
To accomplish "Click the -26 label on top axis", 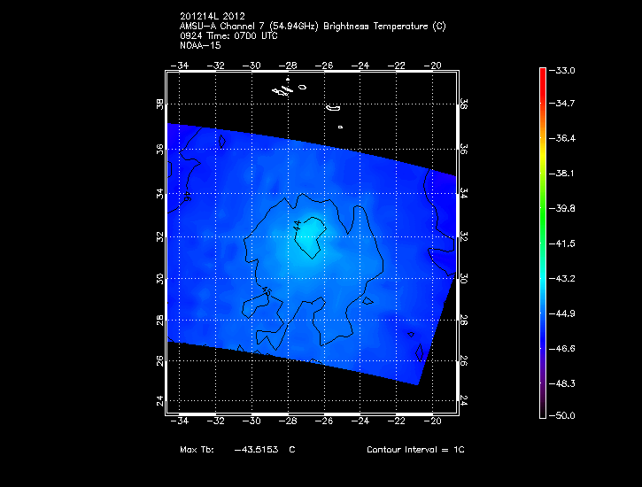I will pyautogui.click(x=325, y=65).
